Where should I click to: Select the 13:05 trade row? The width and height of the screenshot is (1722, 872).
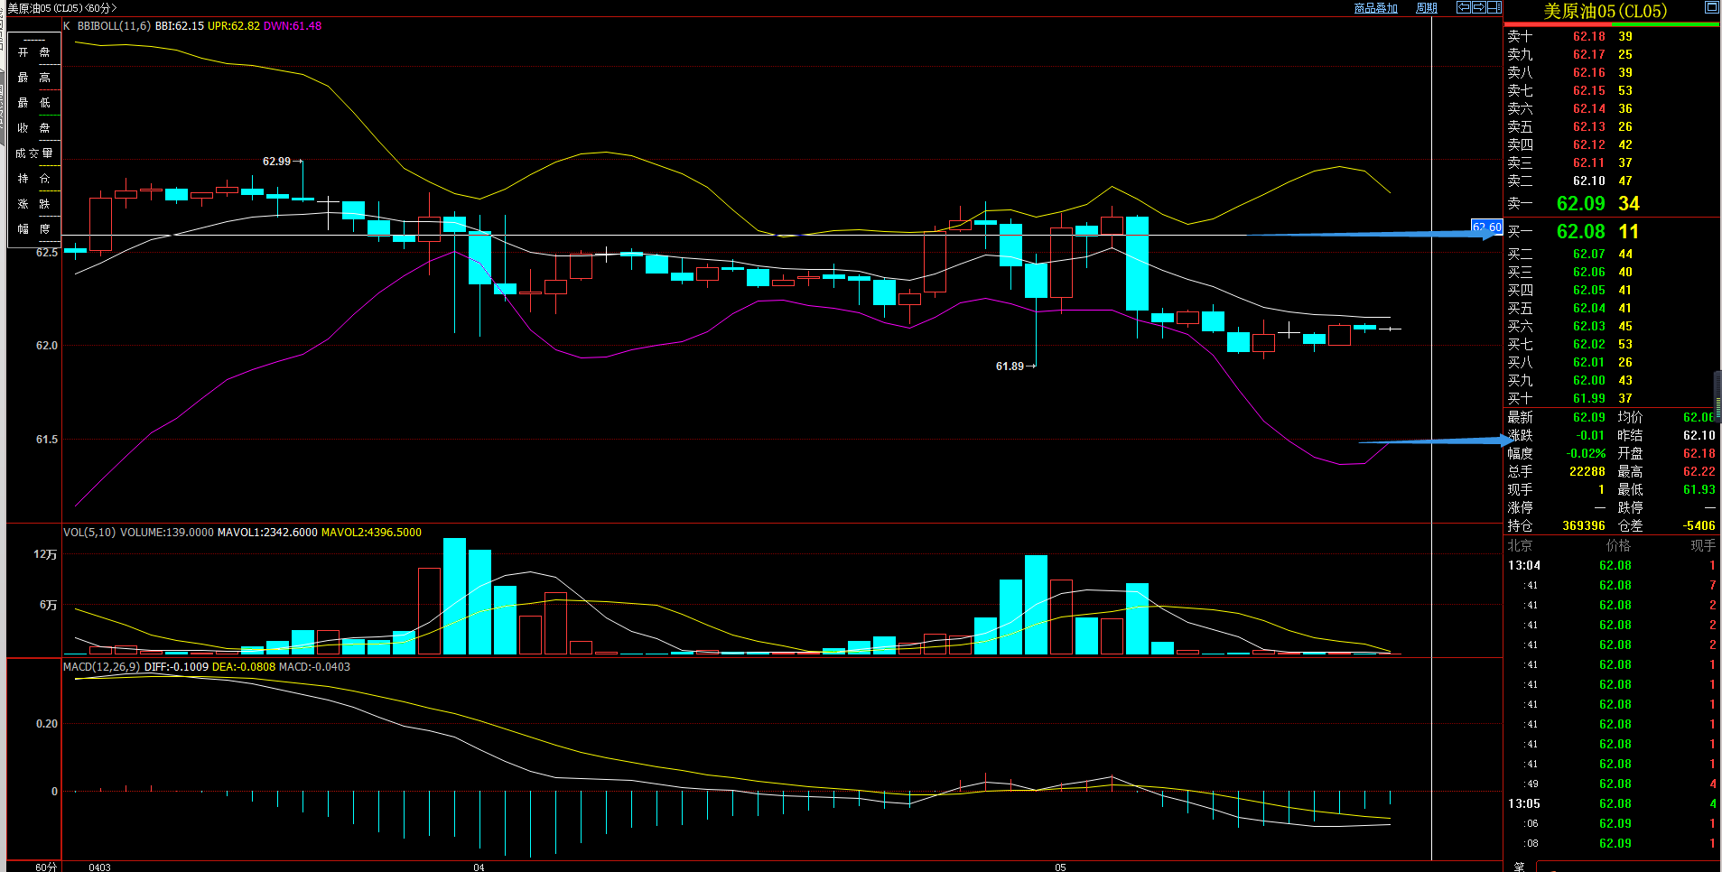(x=1611, y=803)
